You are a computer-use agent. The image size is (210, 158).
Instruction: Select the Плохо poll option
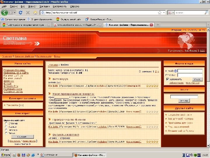coord(6,133)
